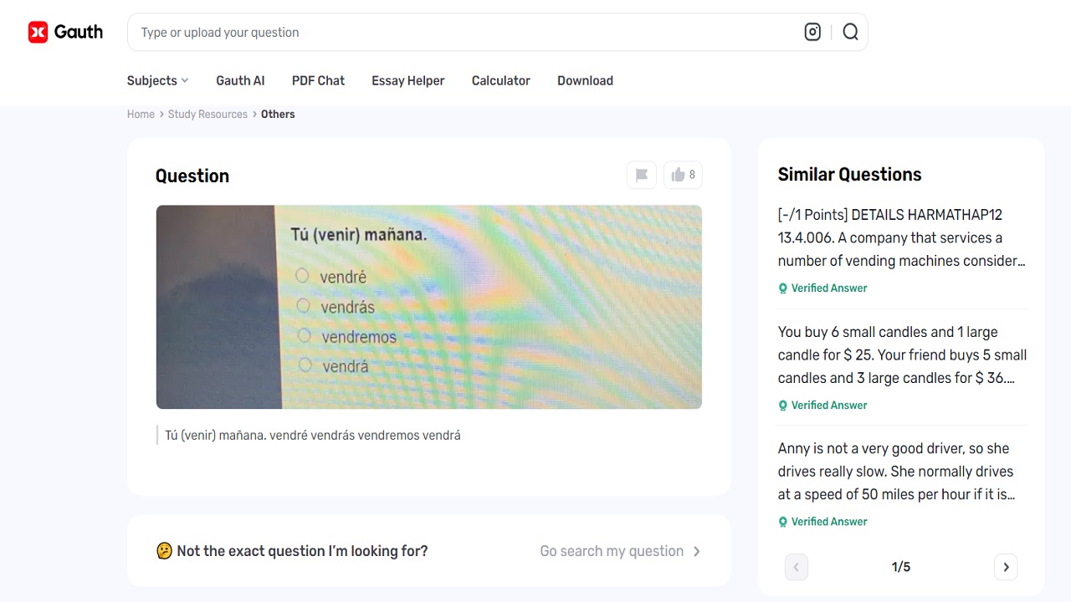Screen dimensions: 1071x602
Task: Click the Go search my question link
Action: tap(612, 551)
